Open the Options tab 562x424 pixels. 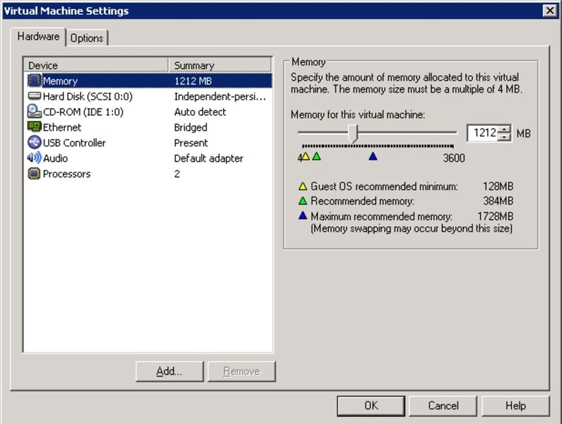(87, 38)
